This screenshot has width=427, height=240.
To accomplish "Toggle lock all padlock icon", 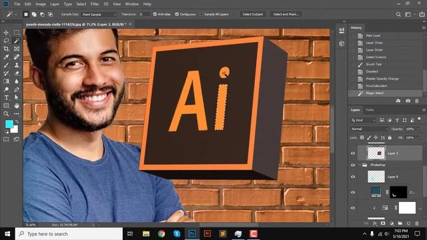I will click(x=390, y=138).
